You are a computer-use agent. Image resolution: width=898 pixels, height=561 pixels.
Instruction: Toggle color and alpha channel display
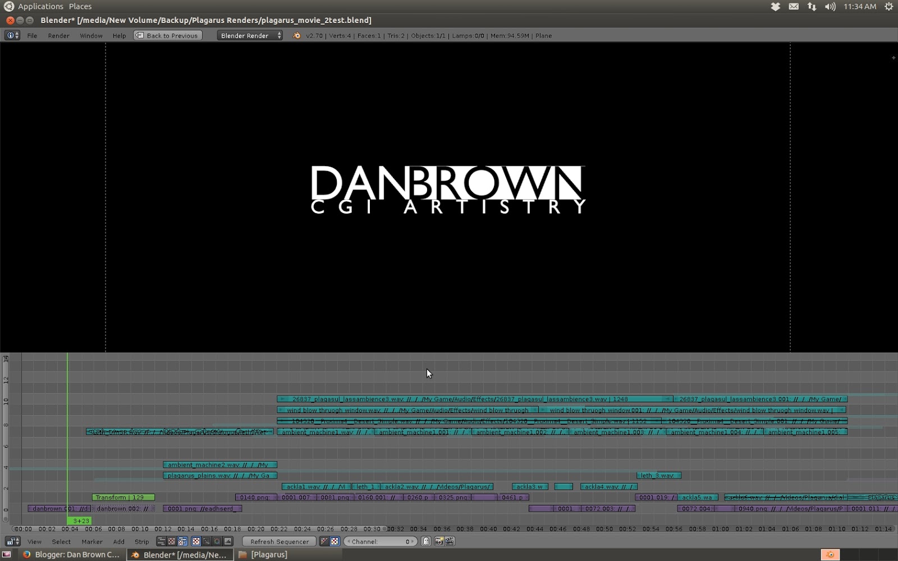click(x=324, y=541)
